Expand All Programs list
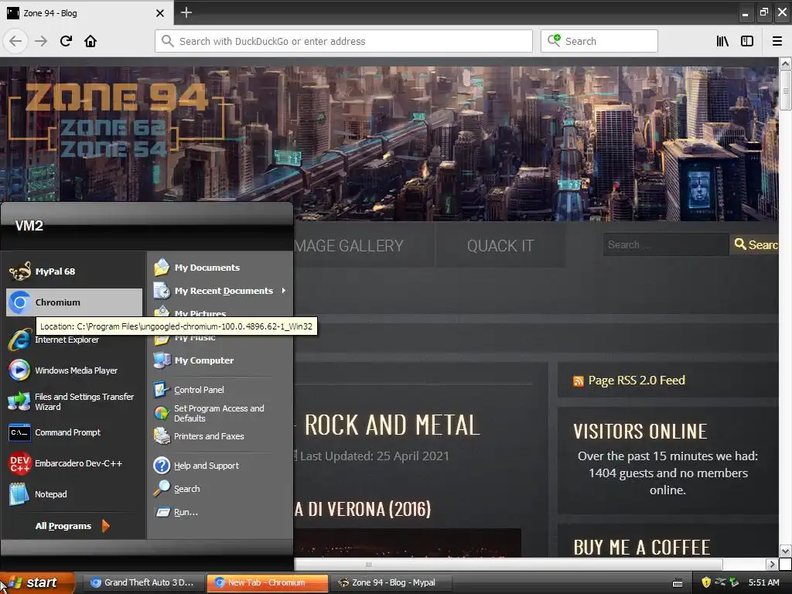The image size is (792, 594). pyautogui.click(x=72, y=526)
